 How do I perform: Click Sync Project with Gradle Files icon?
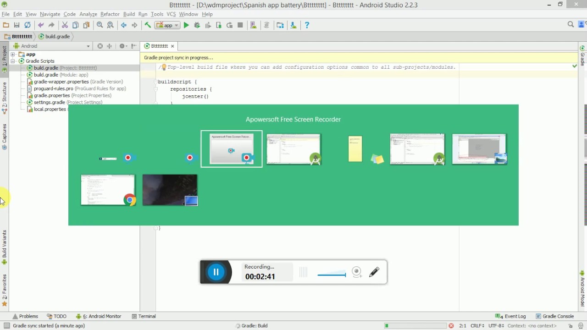(x=266, y=25)
